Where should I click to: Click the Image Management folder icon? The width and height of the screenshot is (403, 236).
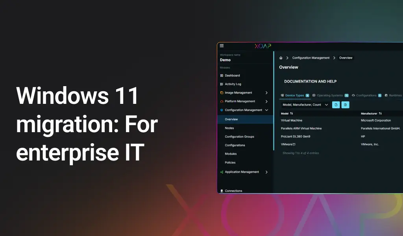(x=222, y=92)
